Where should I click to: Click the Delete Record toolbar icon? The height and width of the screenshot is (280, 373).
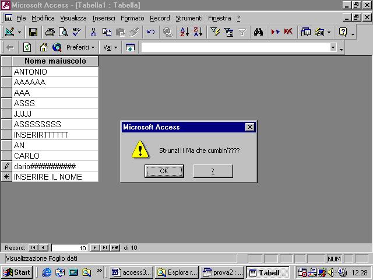click(288, 32)
